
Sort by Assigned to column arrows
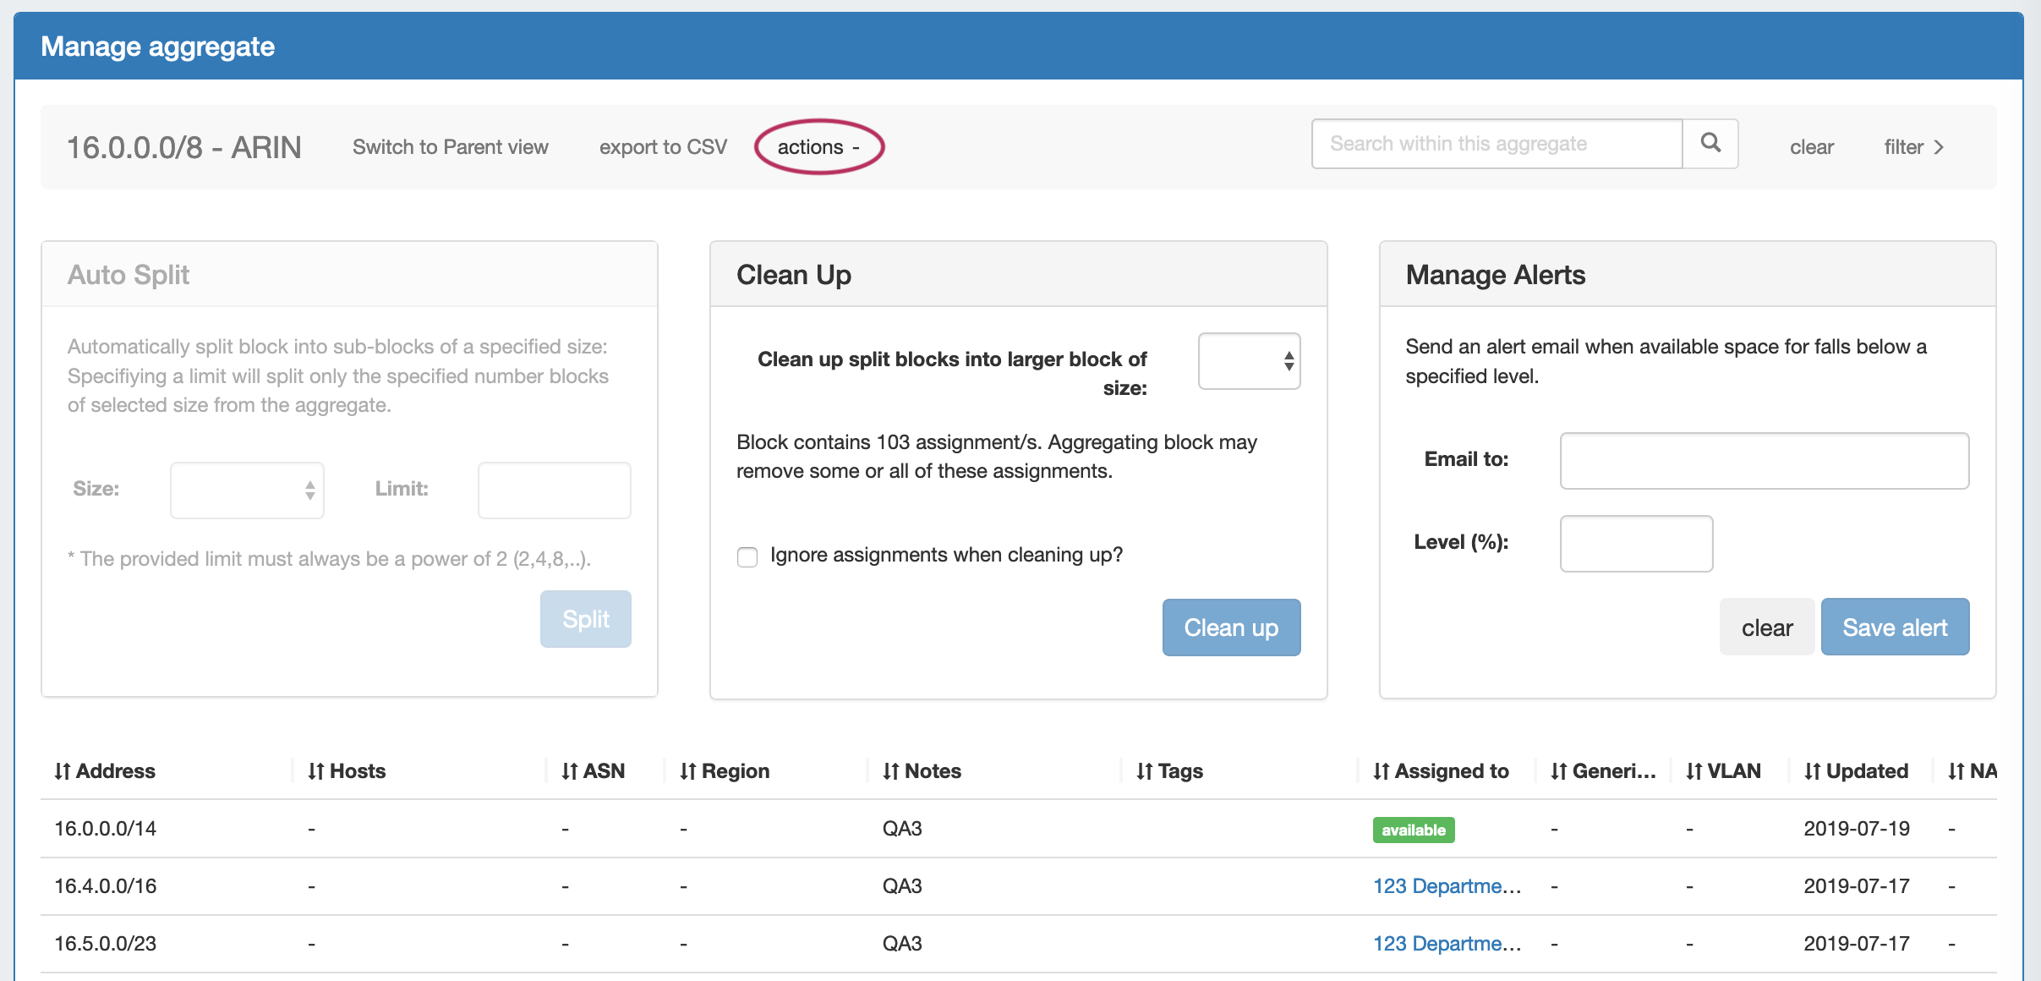coord(1381,771)
